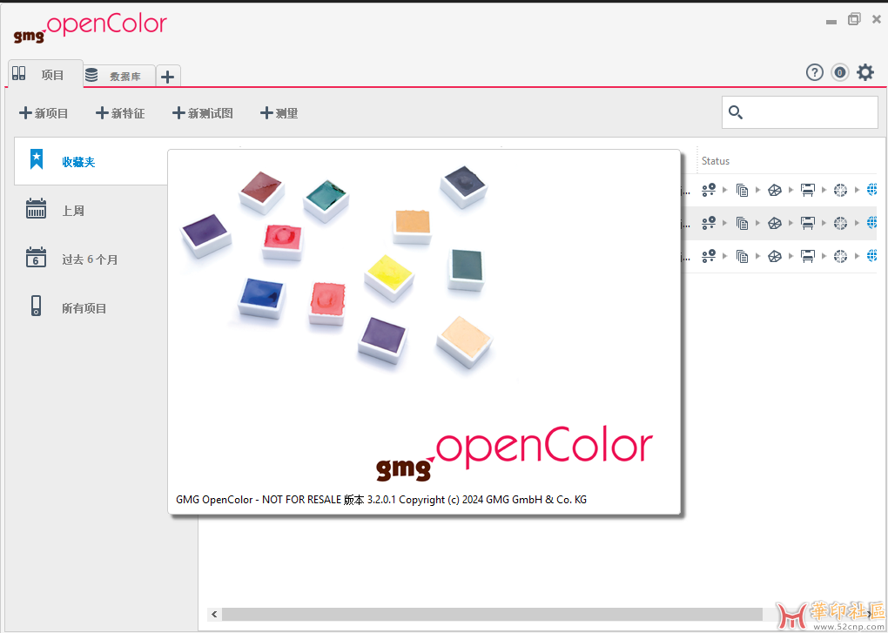Click the ink dots status icon in third row
This screenshot has height=633, width=888.
point(709,257)
